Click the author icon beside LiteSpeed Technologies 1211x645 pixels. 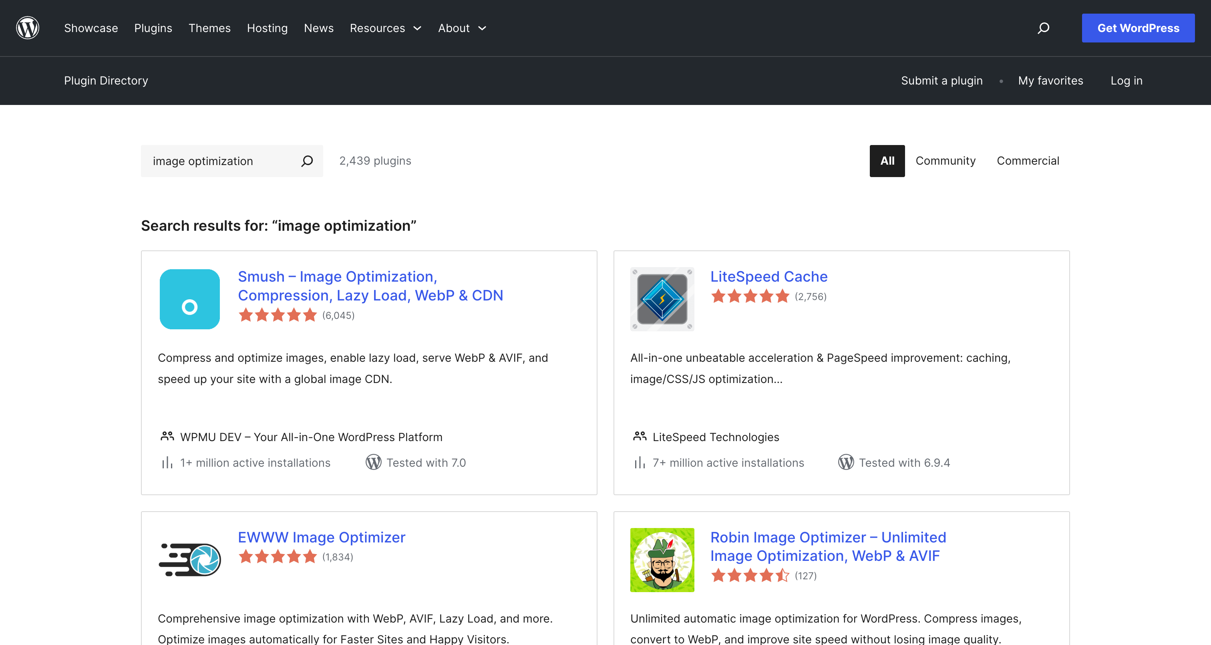[x=640, y=437]
